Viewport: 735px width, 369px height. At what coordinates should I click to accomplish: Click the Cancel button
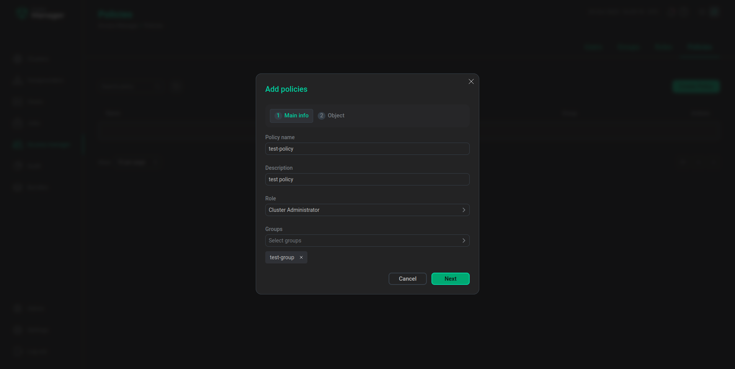pyautogui.click(x=408, y=279)
